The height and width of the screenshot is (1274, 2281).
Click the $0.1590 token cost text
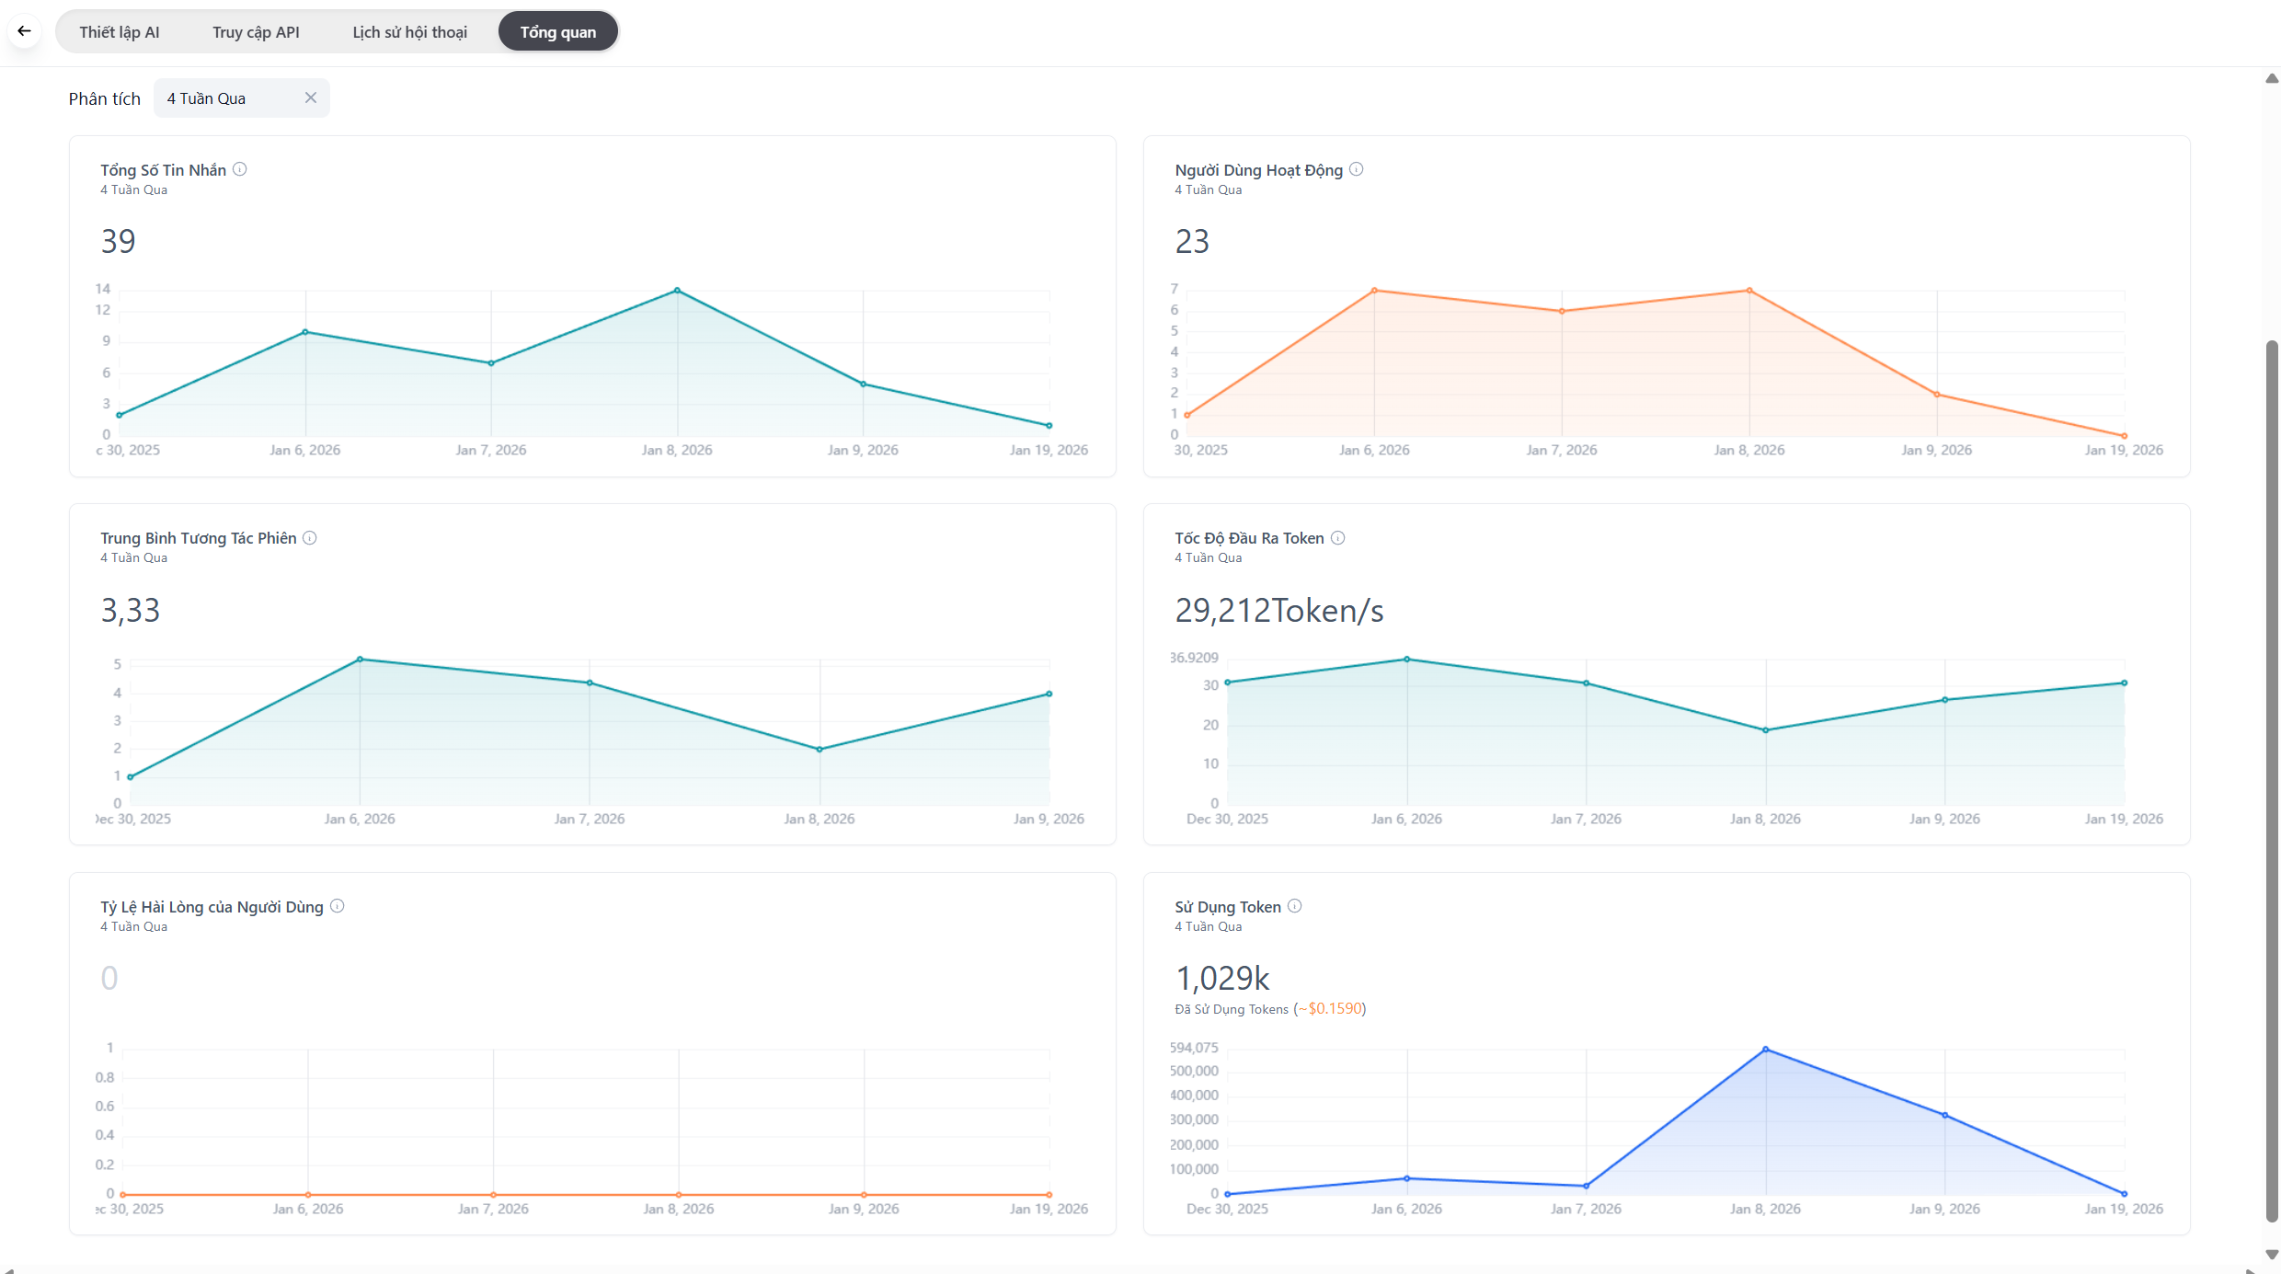pos(1335,1009)
